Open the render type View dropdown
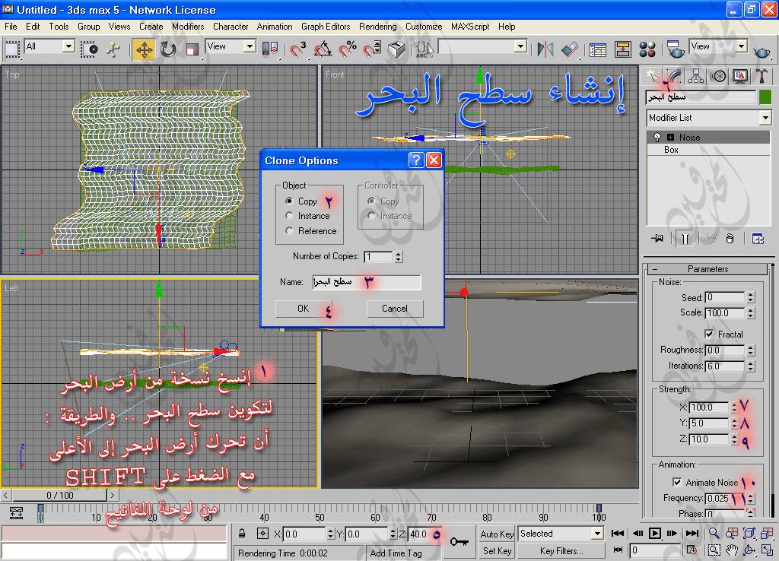 742,46
